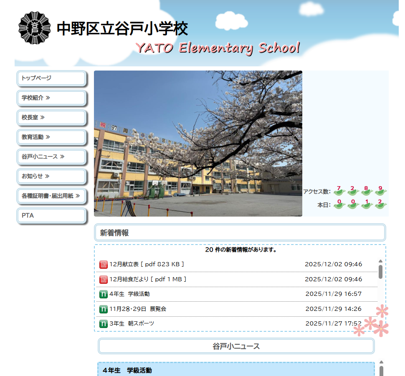The image size is (405, 376).
Task: Click the school emblem logo
Action: [34, 28]
